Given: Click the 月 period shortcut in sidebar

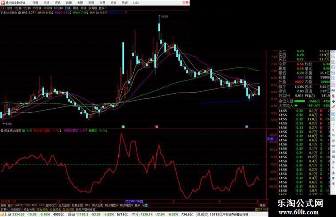Looking at the screenshot, I should [333, 162].
